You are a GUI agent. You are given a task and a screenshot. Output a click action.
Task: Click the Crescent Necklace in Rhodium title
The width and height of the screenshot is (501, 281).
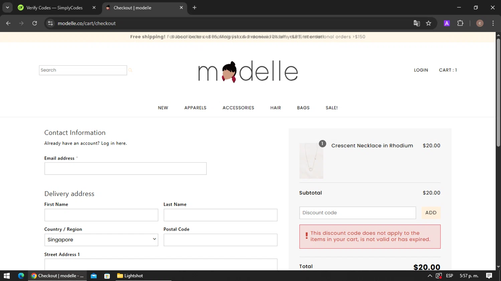372,146
